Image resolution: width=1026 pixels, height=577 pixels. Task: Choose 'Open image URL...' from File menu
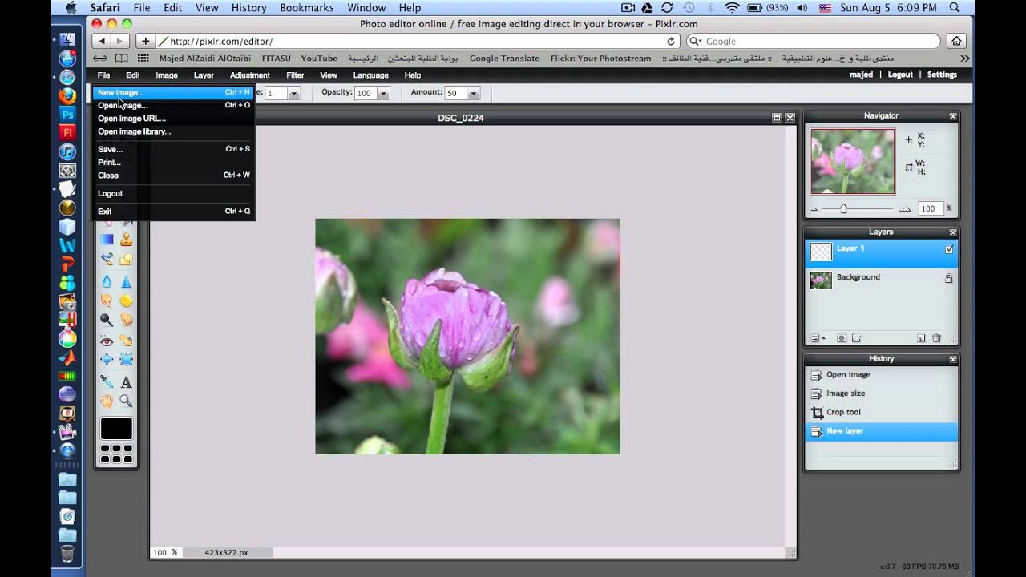131,119
